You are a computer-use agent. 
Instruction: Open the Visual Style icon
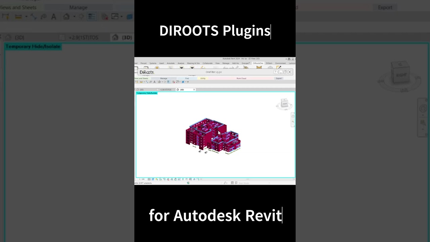[x=153, y=179]
